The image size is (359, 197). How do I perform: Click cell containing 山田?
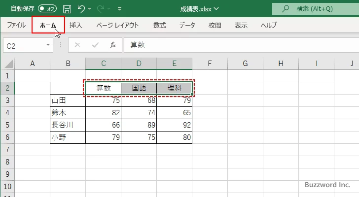click(68, 100)
